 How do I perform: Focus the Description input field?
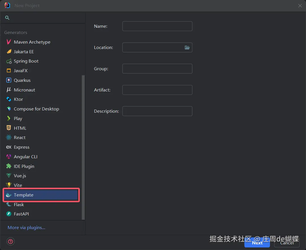[x=157, y=111]
